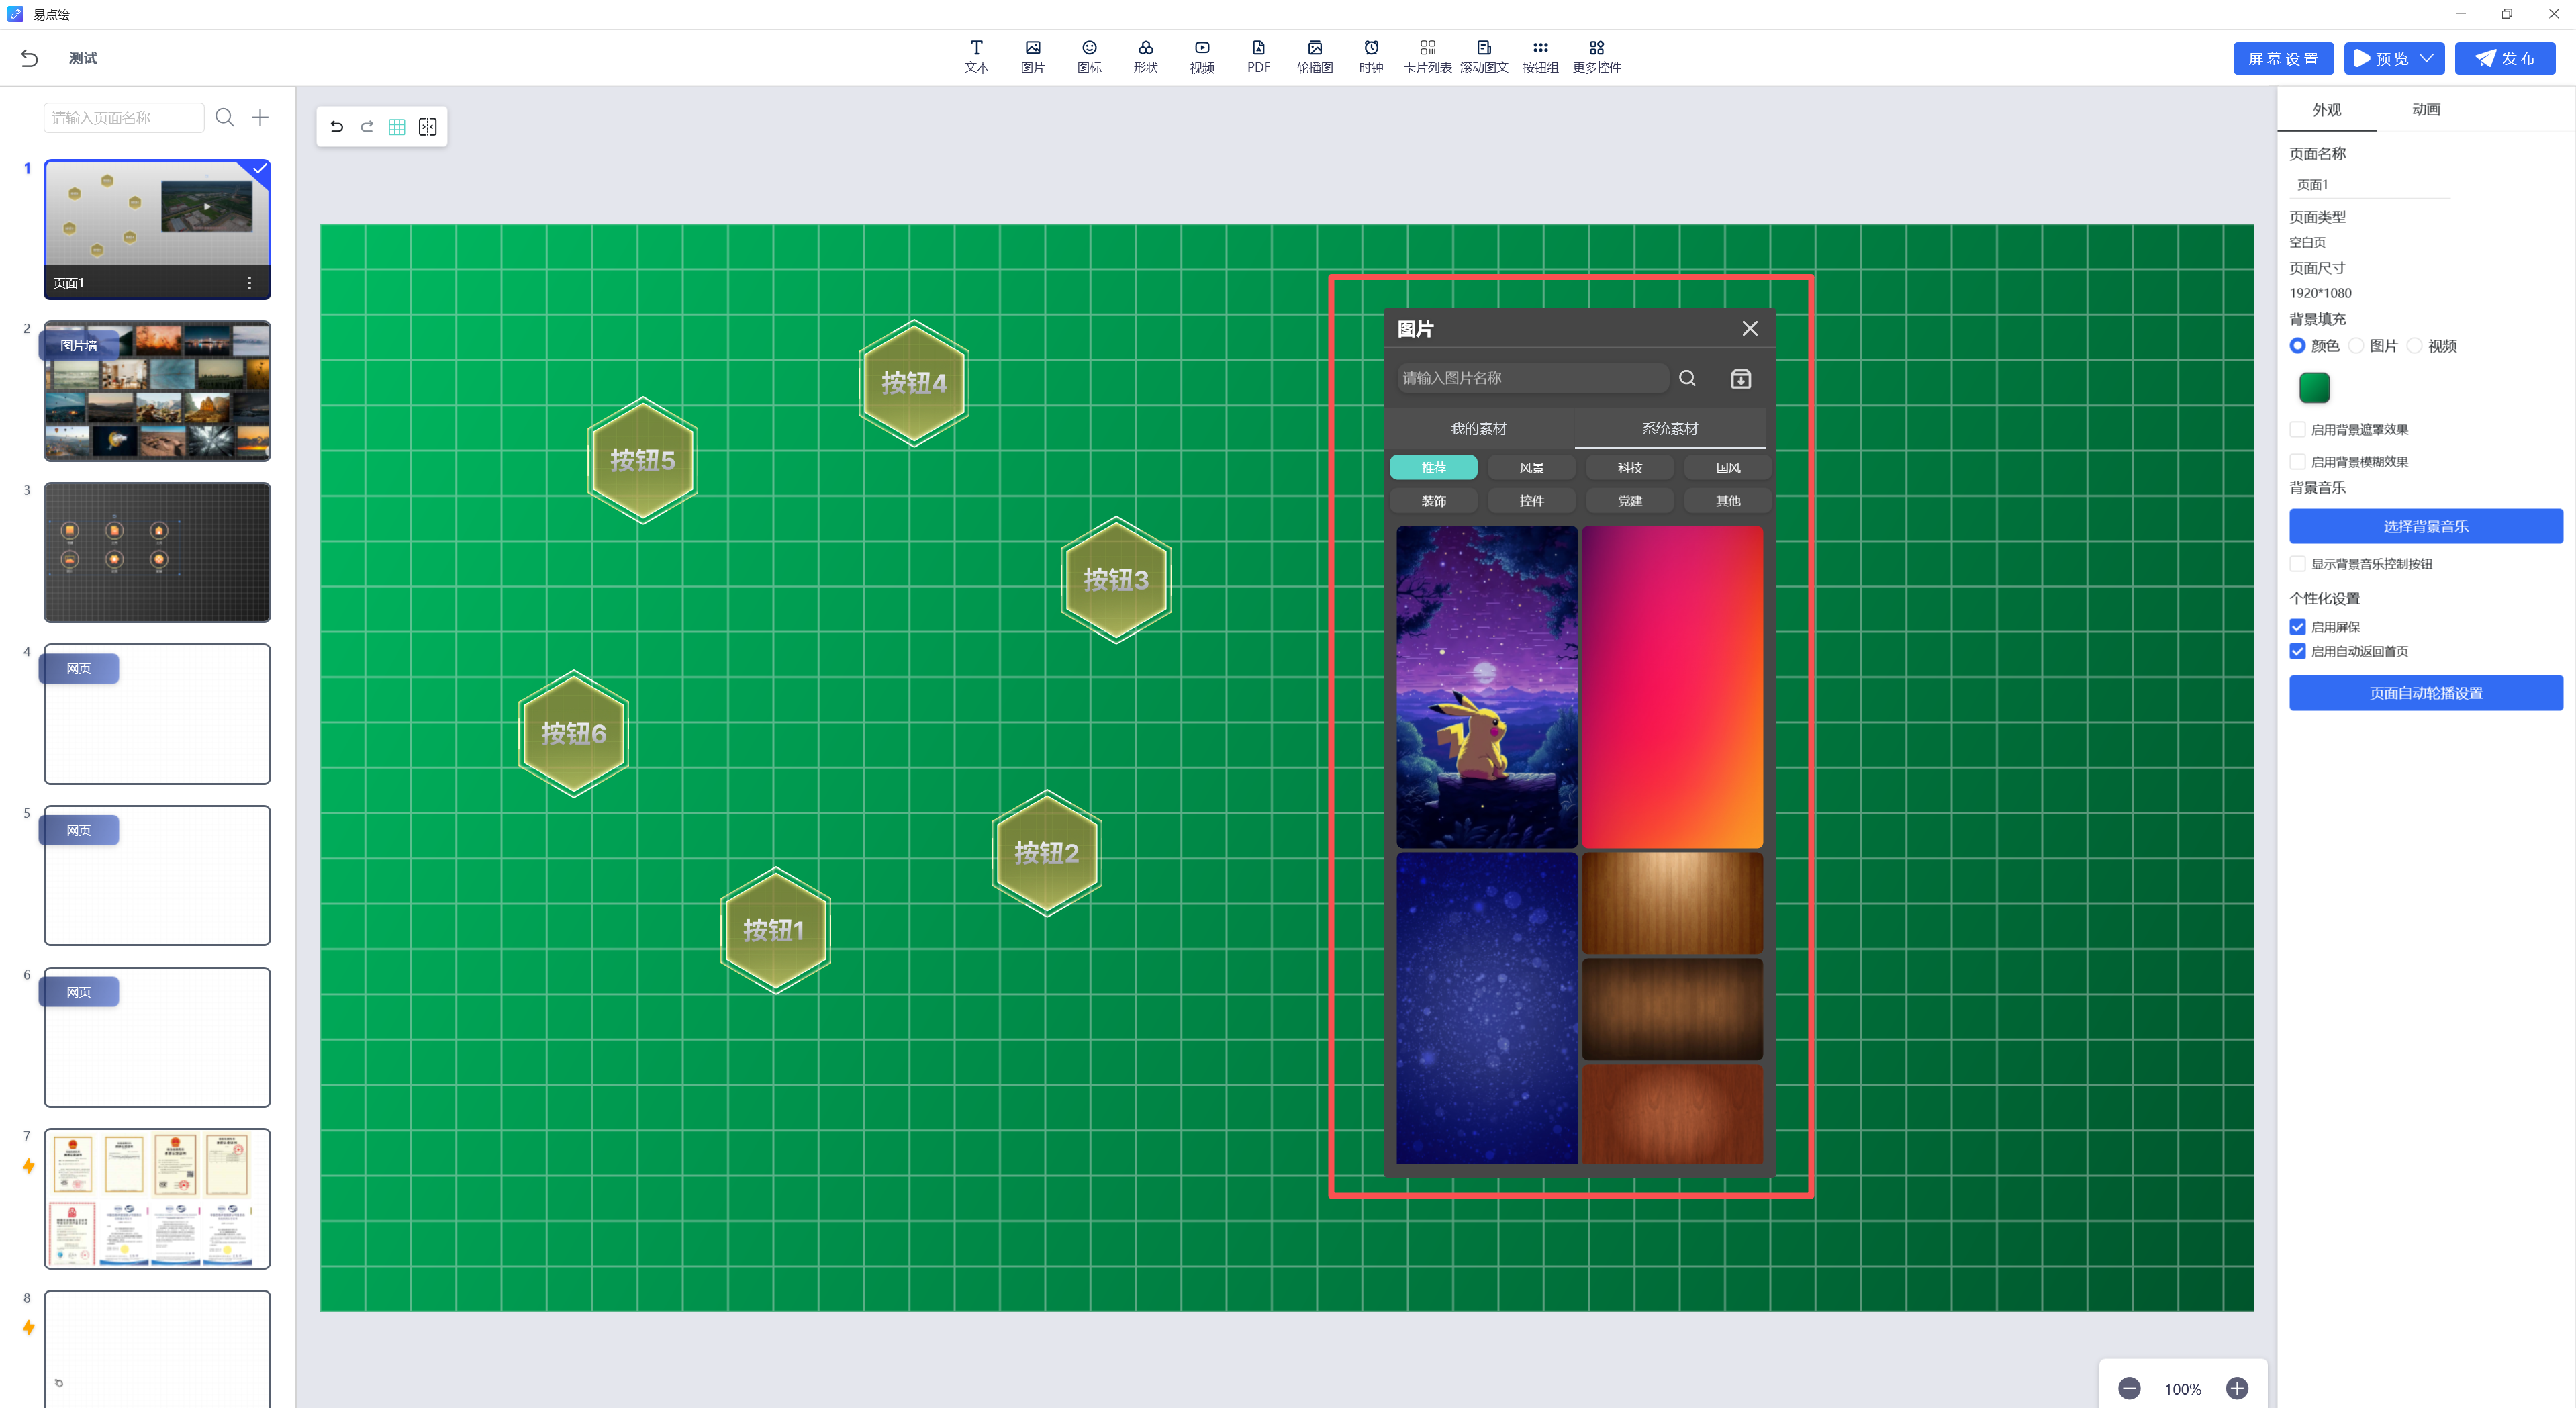Switch to the 动画 tab
Viewport: 2576px width, 1408px height.
click(x=2426, y=110)
